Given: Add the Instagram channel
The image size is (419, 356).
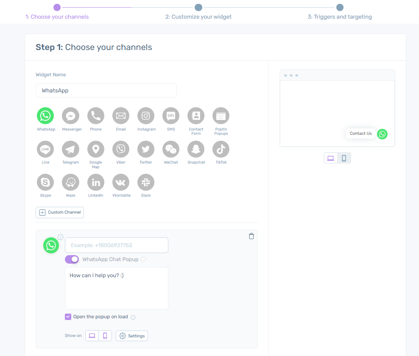Looking at the screenshot, I should [x=146, y=116].
